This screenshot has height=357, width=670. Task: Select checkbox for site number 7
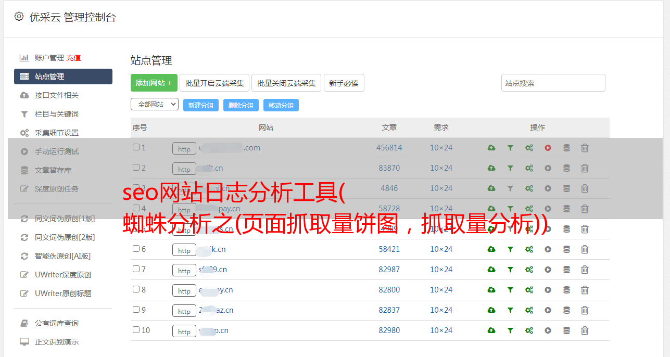pos(136,269)
